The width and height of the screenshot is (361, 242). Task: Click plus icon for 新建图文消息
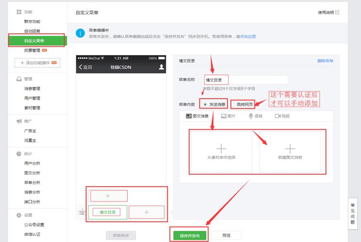[290, 149]
